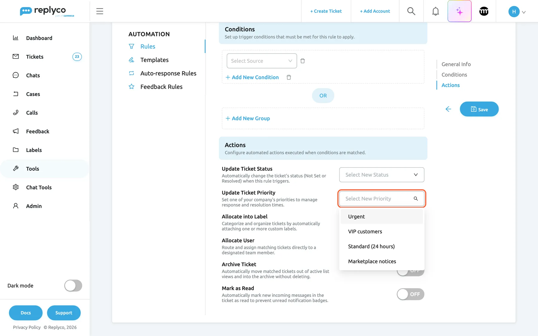The width and height of the screenshot is (538, 336).
Task: Open the notifications bell
Action: [x=435, y=11]
